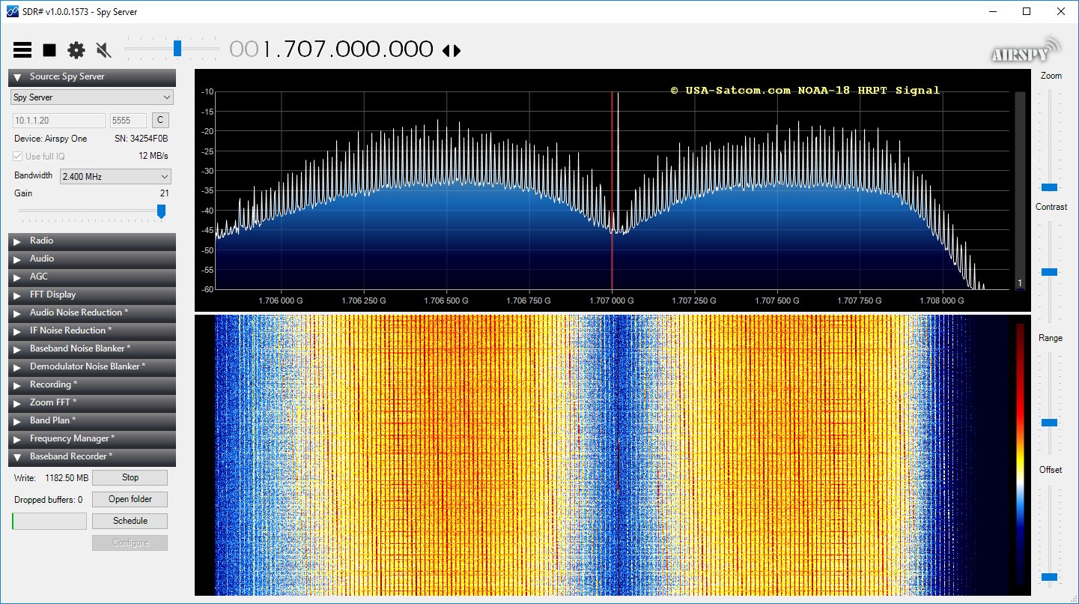Screen dimensions: 1079x604
Task: Click the Airspy logo
Action: 1024,51
